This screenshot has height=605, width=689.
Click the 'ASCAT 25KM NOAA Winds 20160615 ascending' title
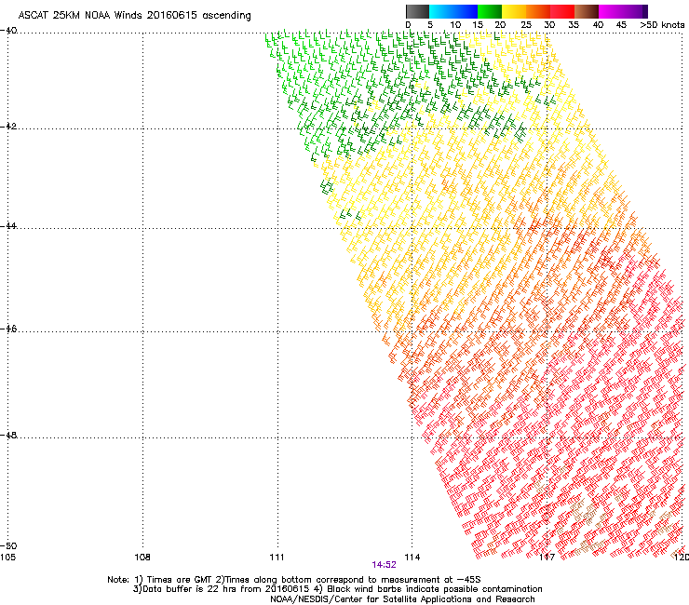pyautogui.click(x=134, y=15)
